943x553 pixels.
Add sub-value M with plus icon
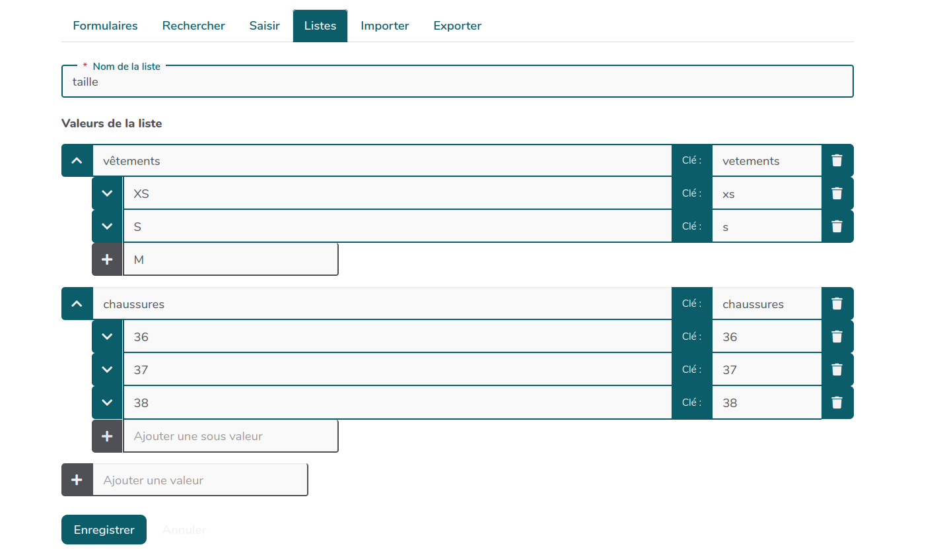[x=107, y=259]
